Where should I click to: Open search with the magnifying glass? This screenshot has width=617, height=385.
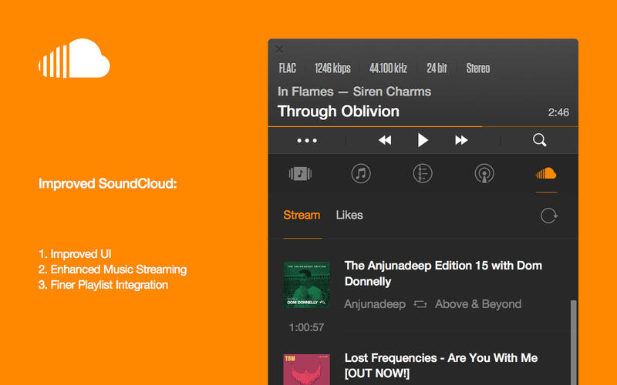(539, 140)
